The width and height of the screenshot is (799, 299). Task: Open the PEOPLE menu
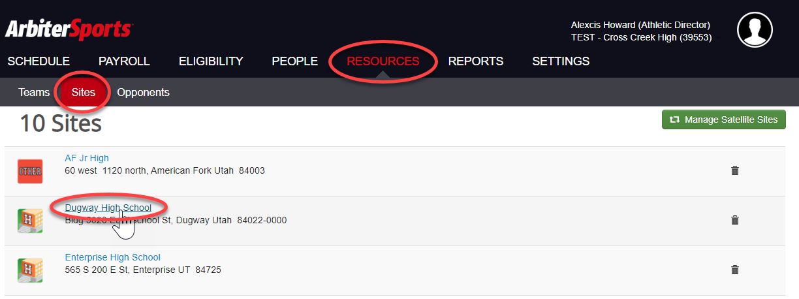click(x=295, y=61)
